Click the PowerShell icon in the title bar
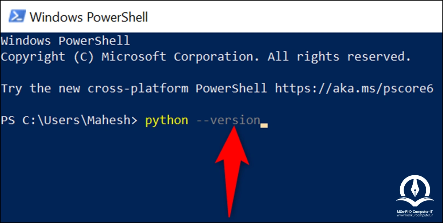Viewport: 443px width, 223px height. (x=17, y=17)
